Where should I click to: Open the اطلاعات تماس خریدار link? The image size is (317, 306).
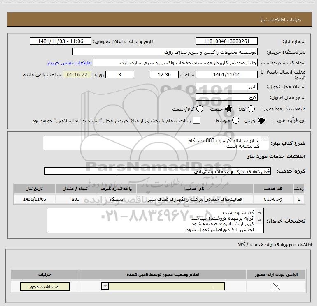tap(69, 63)
